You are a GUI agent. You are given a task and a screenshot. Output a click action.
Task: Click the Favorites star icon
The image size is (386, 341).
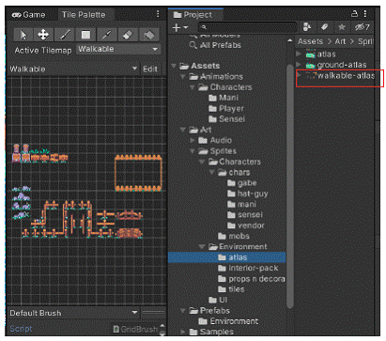tap(342, 27)
